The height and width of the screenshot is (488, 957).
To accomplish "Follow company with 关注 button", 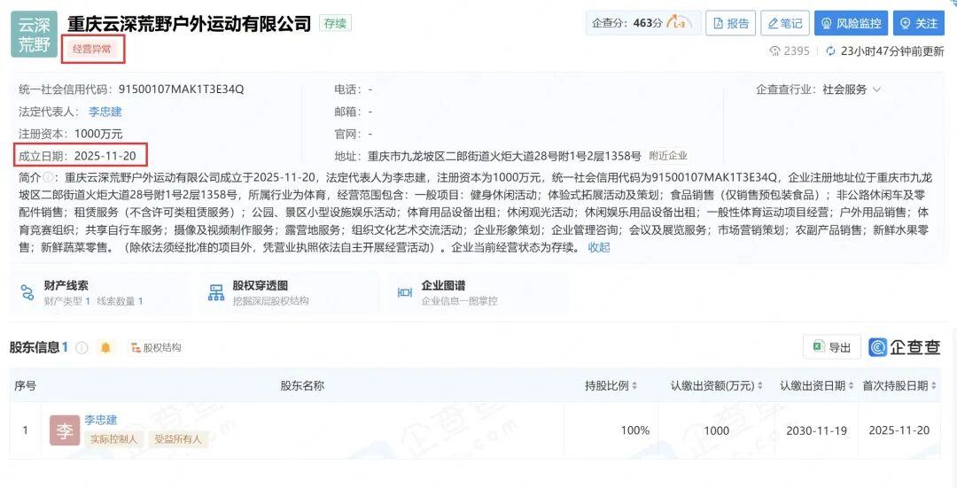I will point(918,24).
